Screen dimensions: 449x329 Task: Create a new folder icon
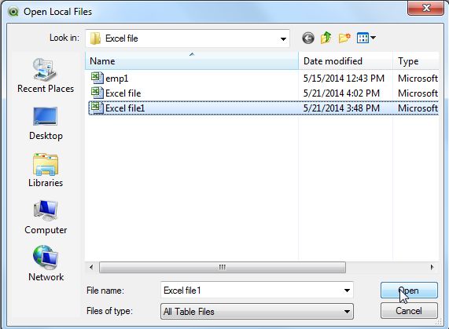pos(344,38)
